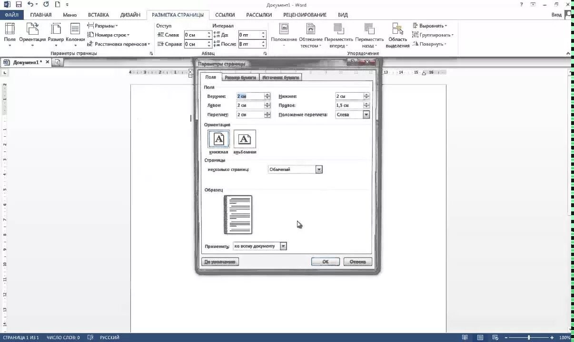Click the Левое left margin field
Viewport: 574px width, 342px height.
pos(250,105)
